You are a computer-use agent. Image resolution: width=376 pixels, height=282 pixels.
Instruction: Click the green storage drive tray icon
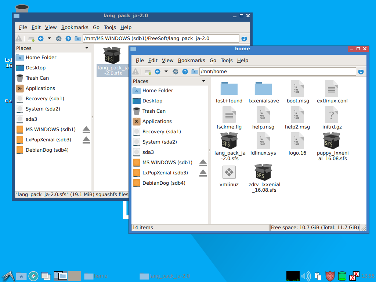342,276
